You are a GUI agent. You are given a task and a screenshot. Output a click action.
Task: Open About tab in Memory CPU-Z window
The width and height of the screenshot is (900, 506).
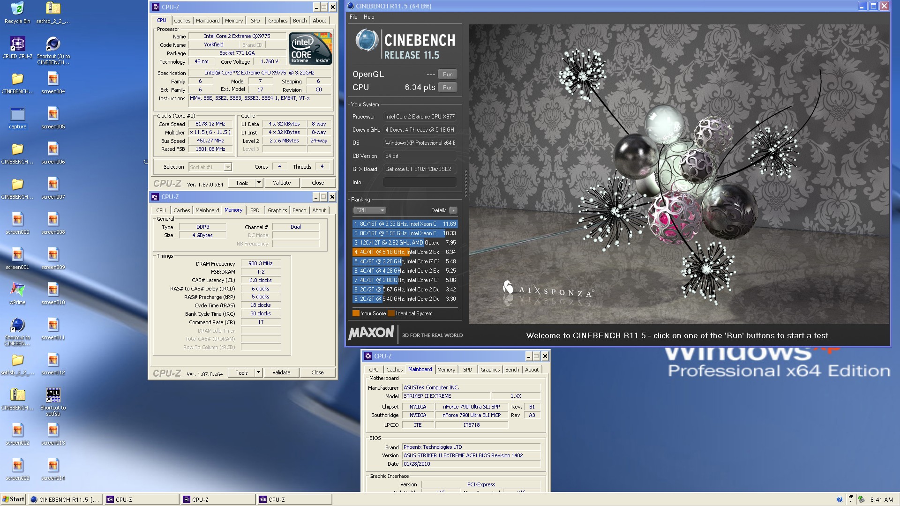pos(319,210)
